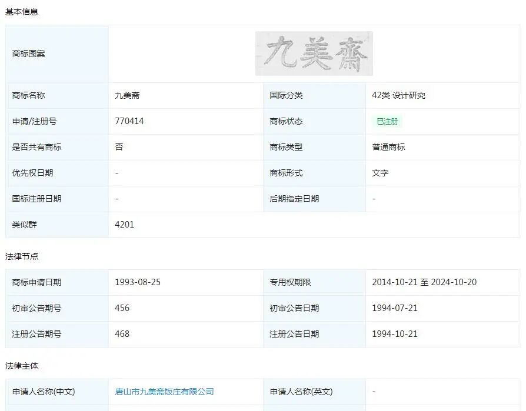Click the 注册公告期号 label
The width and height of the screenshot is (526, 411).
pos(37,334)
